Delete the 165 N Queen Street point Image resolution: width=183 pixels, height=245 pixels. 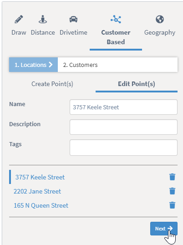(172, 205)
